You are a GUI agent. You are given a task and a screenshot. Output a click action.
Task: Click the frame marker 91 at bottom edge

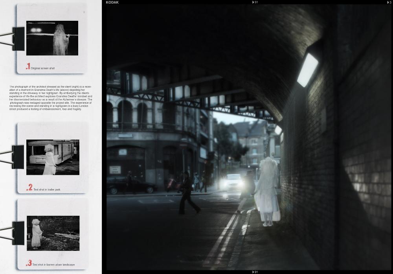255,272
